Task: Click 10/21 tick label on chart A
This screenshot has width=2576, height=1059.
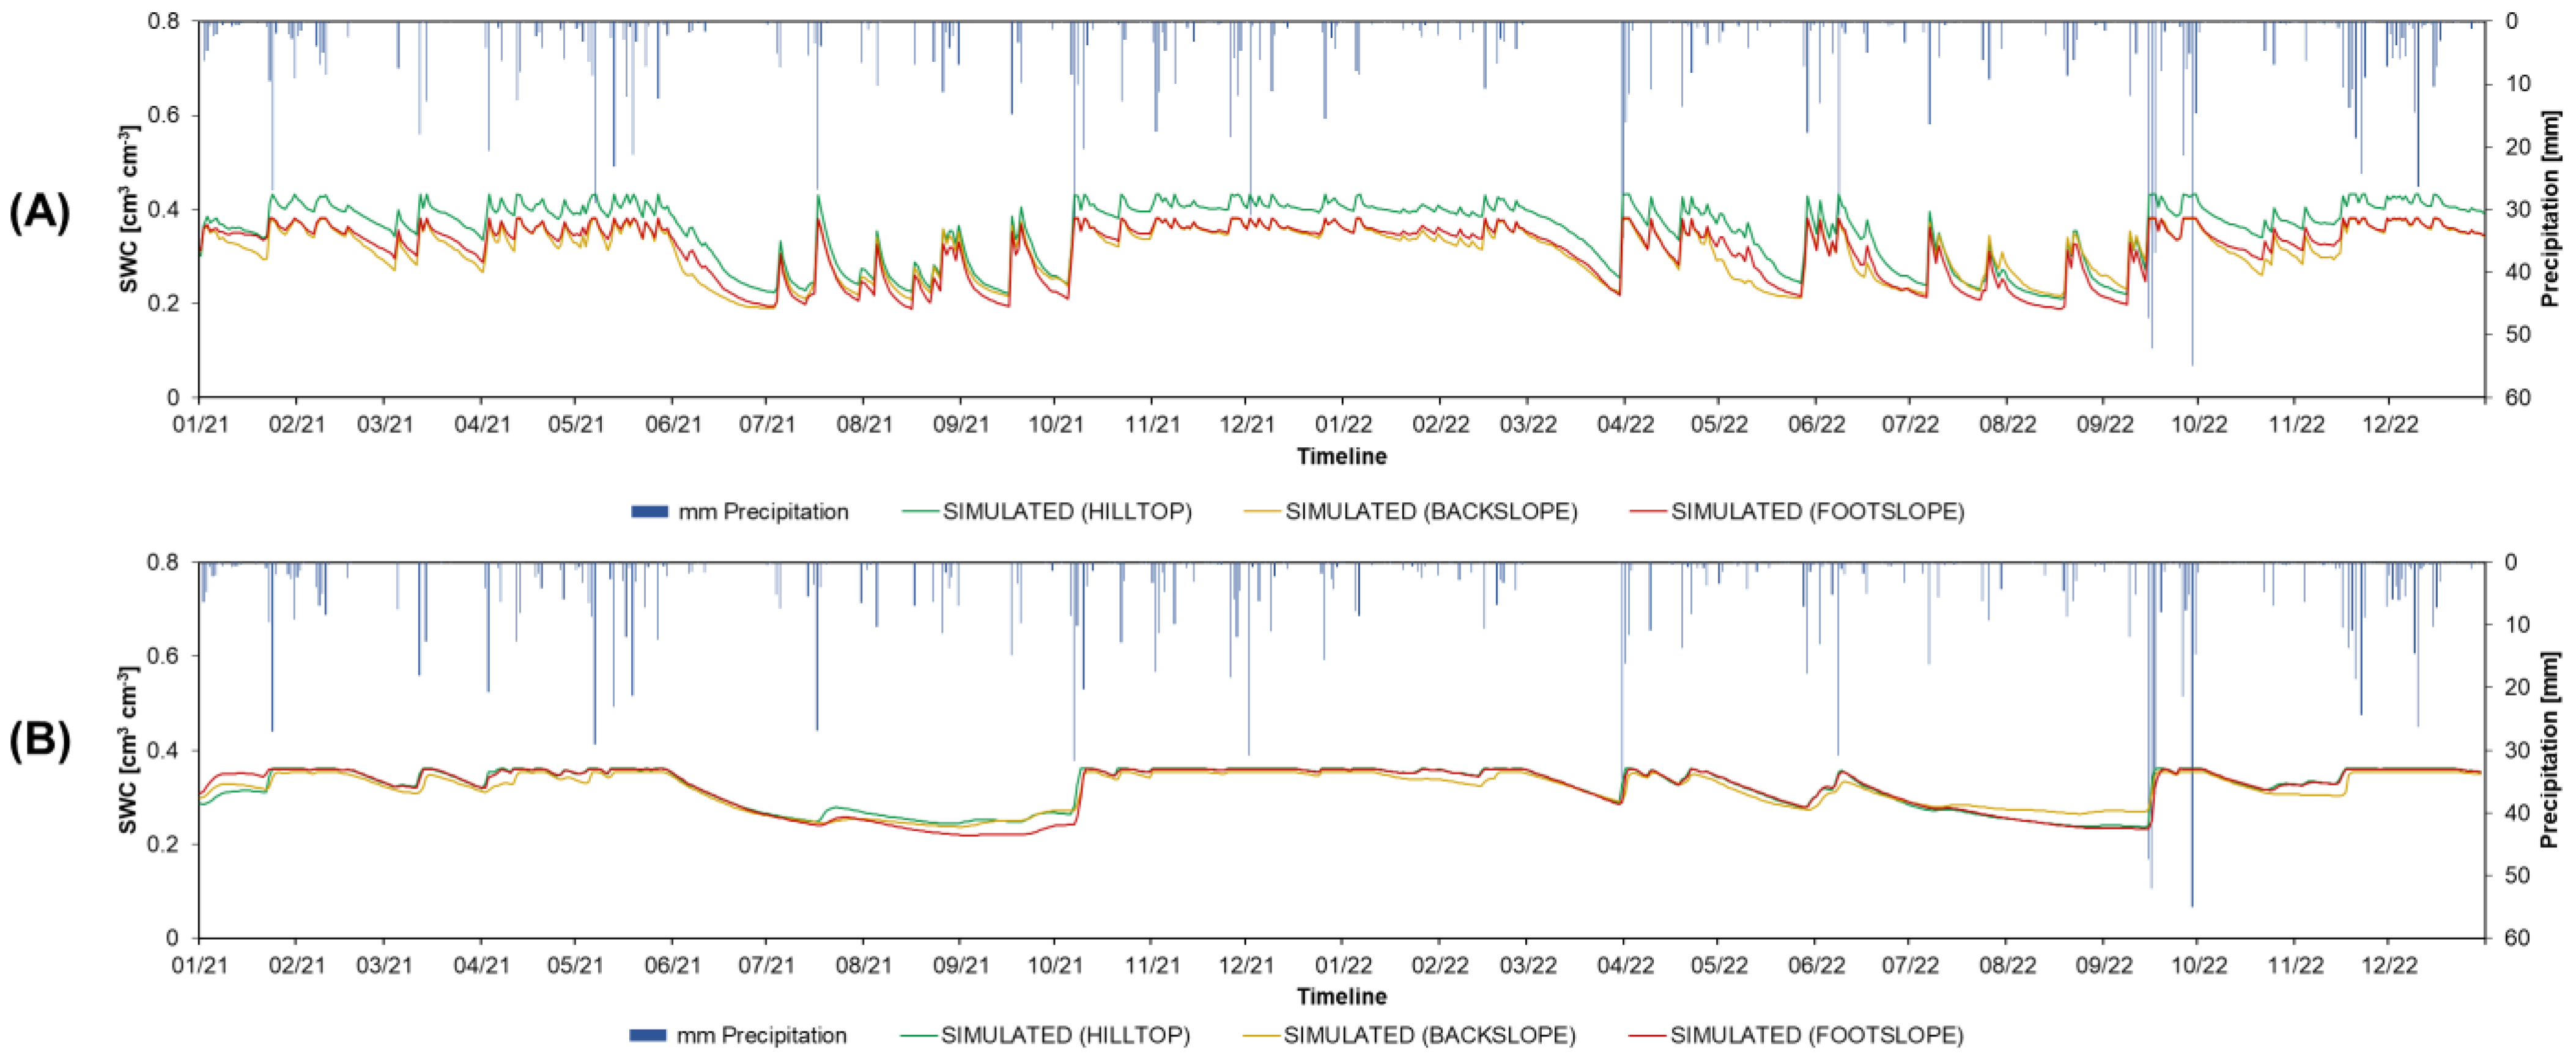Action: 1056,425
